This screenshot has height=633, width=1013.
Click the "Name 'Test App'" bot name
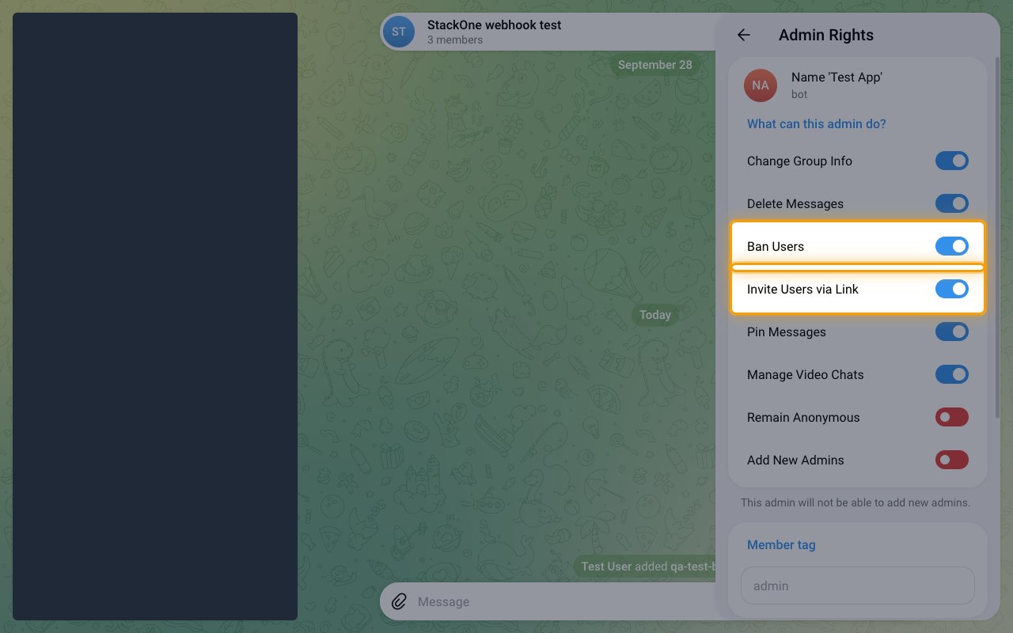point(837,78)
